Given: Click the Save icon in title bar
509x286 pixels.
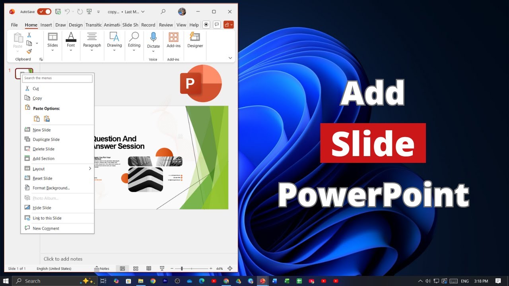Looking at the screenshot, I should [58, 12].
